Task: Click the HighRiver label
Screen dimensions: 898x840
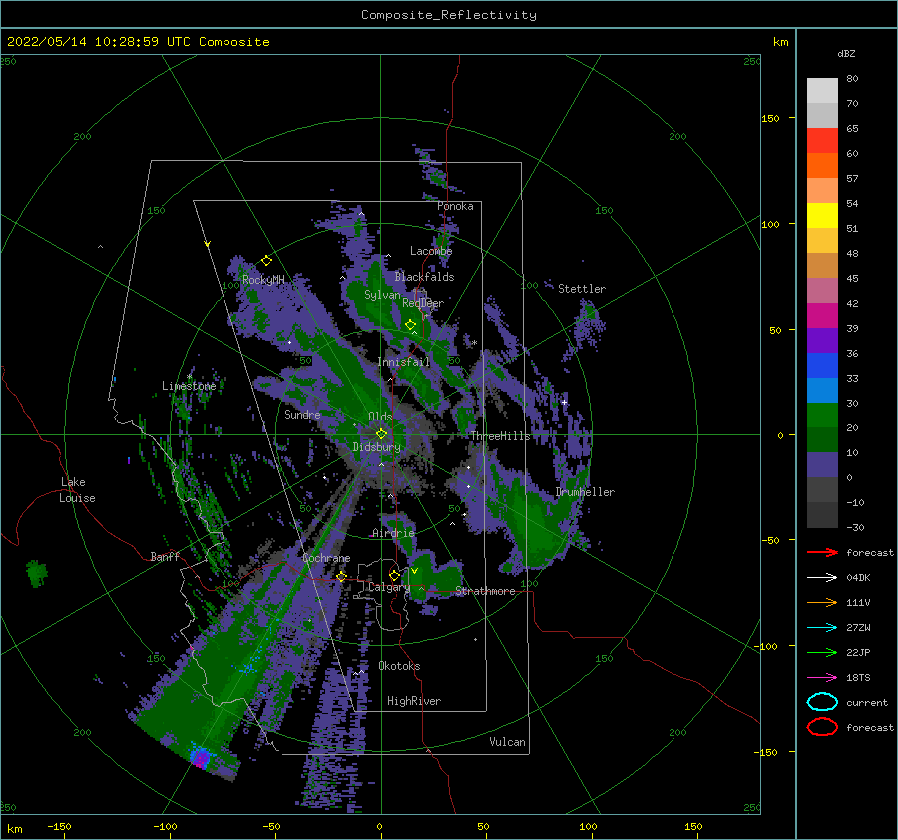Action: (x=414, y=701)
